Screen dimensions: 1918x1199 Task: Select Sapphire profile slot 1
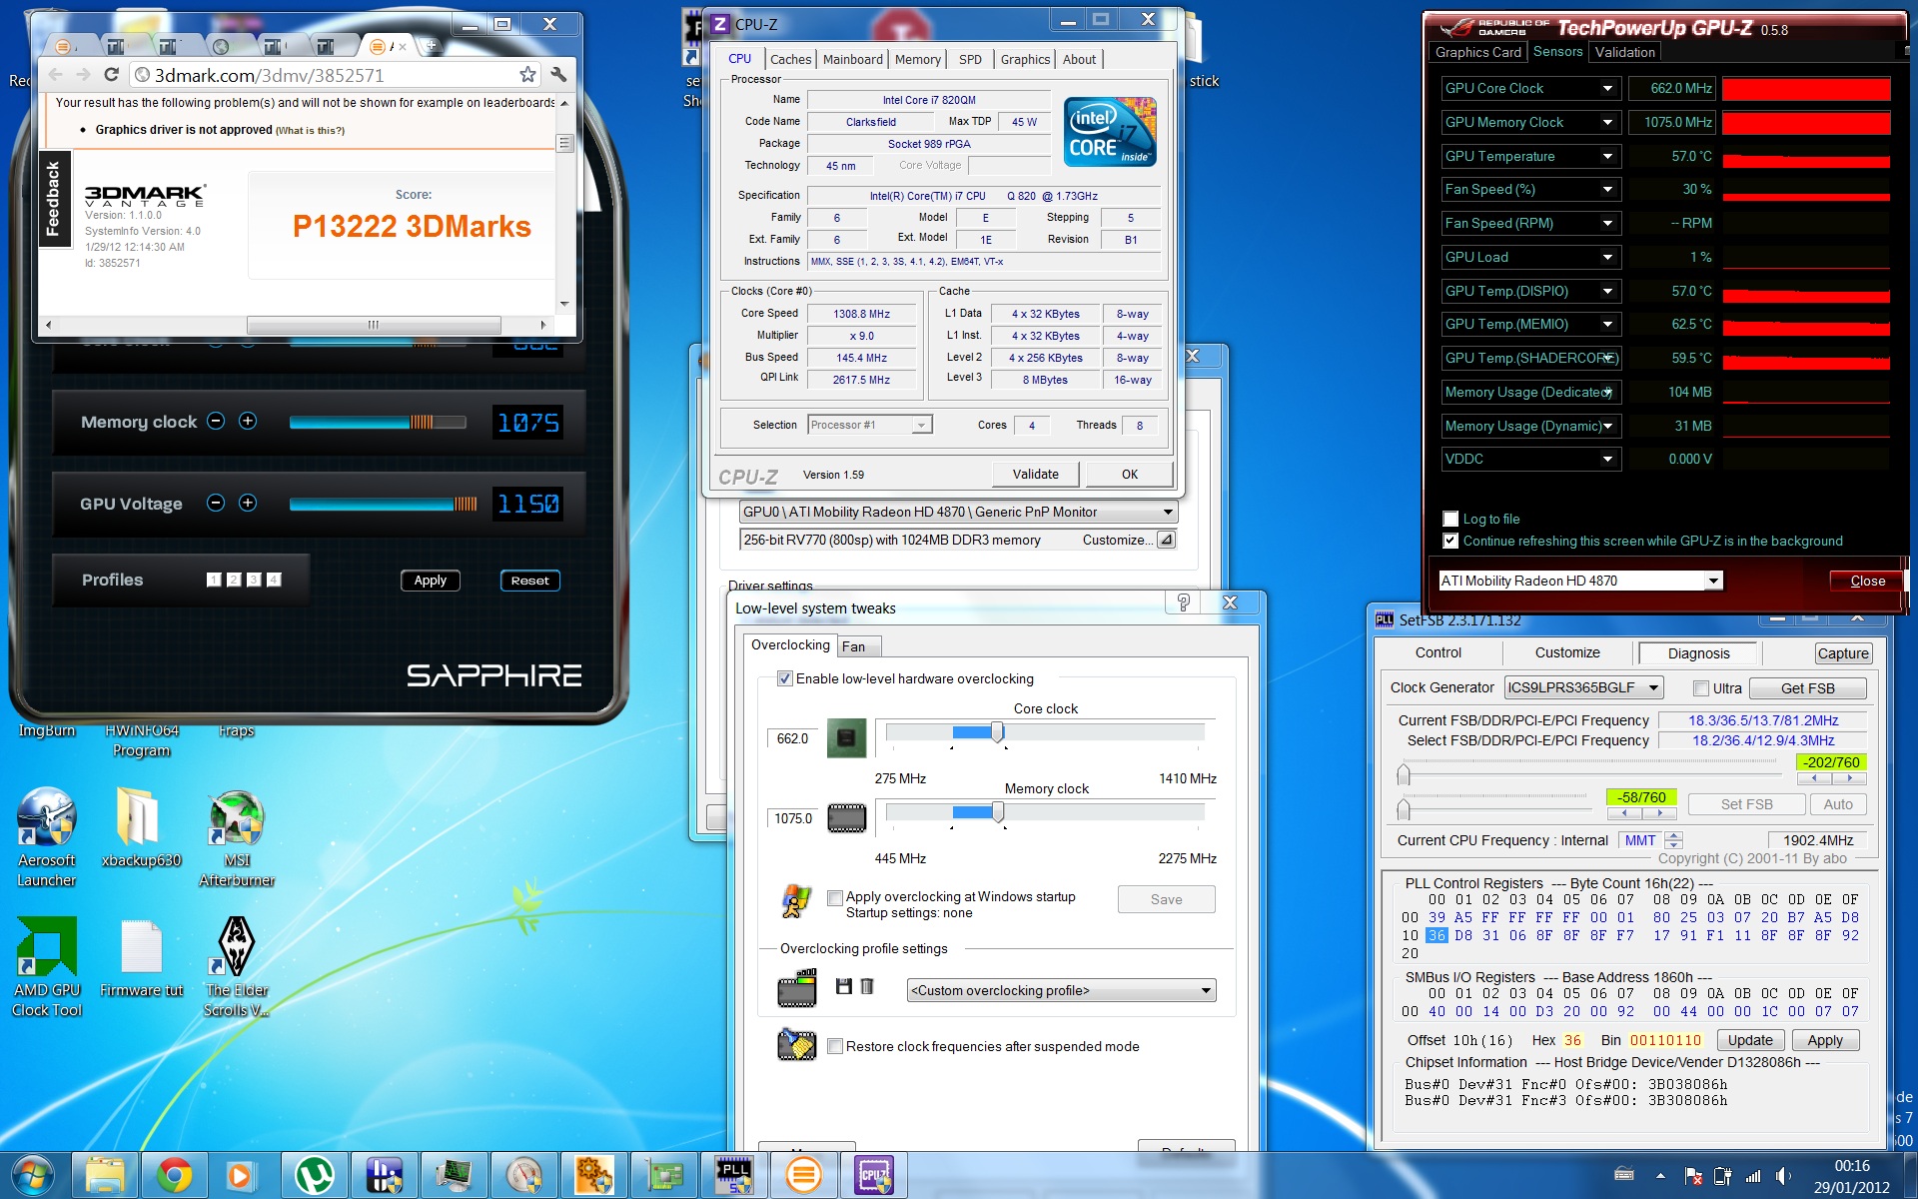point(214,580)
